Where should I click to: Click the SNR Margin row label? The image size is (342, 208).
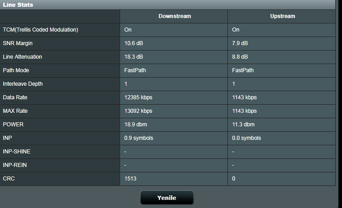(18, 43)
